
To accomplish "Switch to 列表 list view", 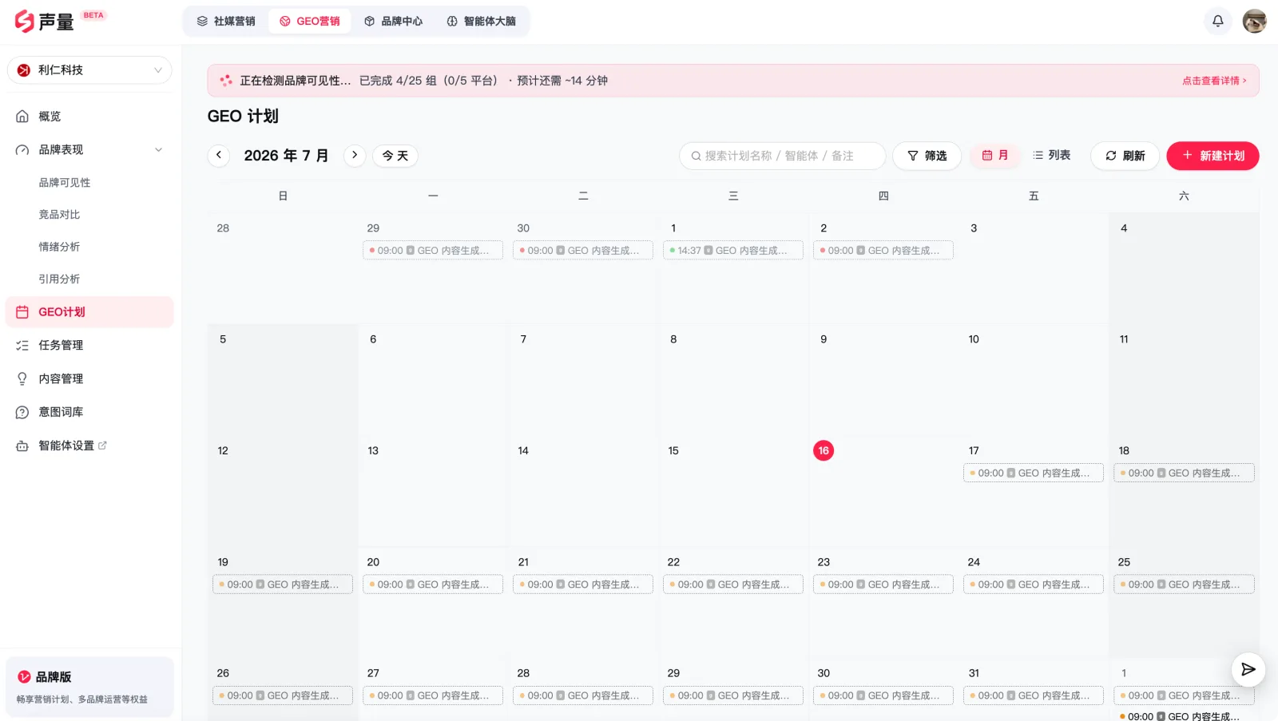I will pyautogui.click(x=1051, y=155).
